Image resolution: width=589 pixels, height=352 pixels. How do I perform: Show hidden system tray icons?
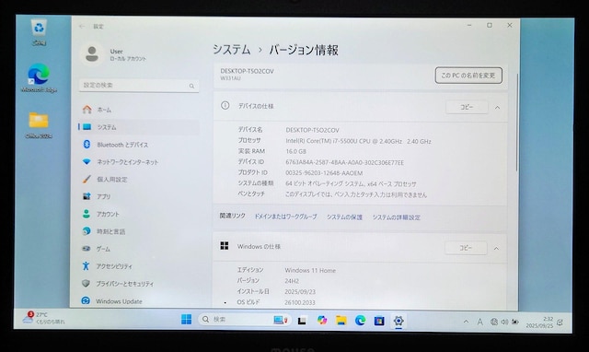point(466,322)
